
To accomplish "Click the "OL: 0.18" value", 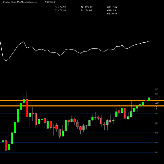I will [112, 13].
